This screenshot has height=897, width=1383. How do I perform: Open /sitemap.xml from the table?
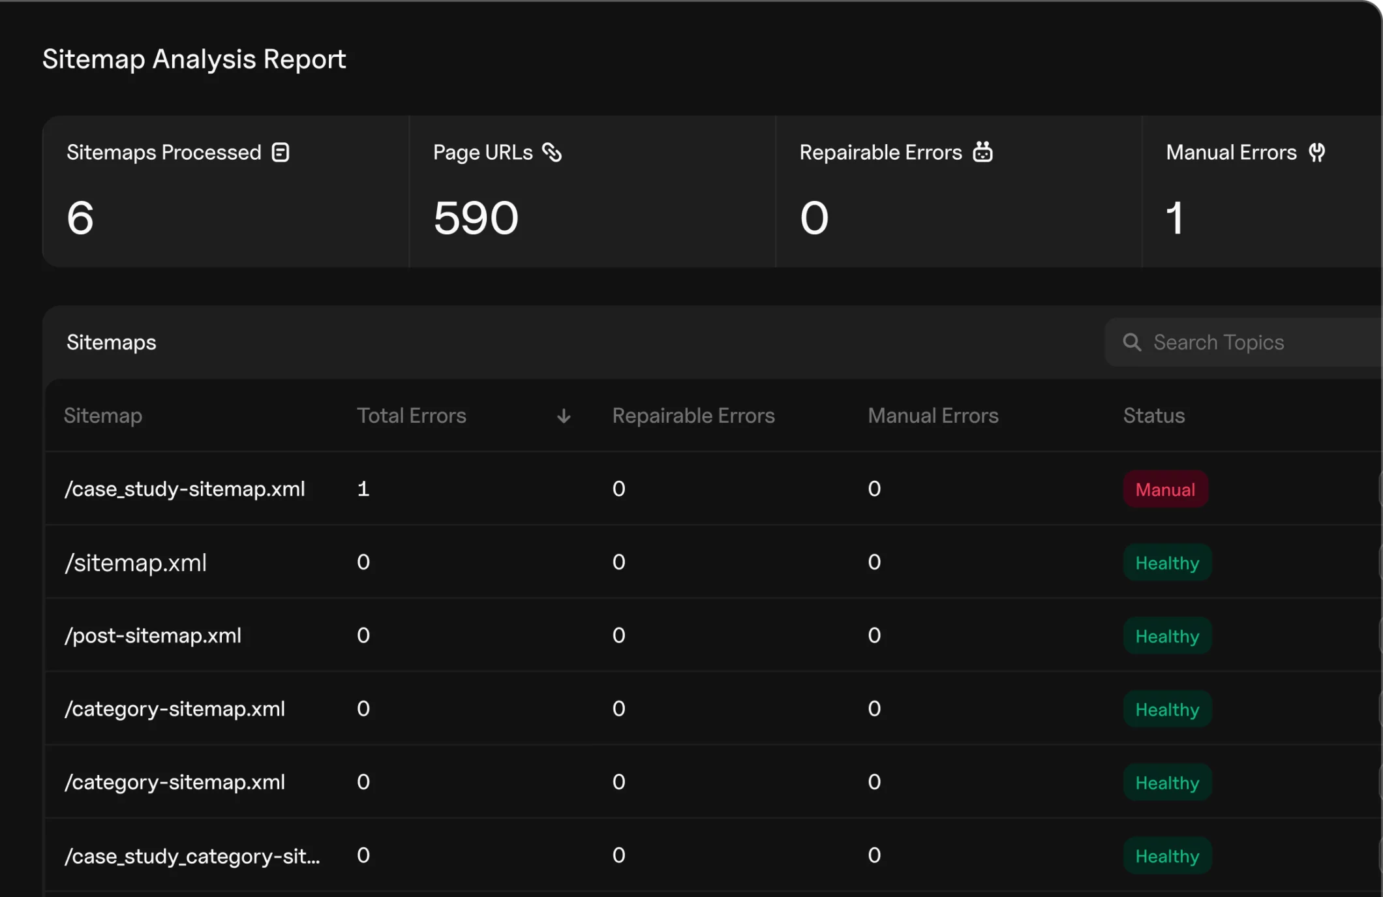134,562
